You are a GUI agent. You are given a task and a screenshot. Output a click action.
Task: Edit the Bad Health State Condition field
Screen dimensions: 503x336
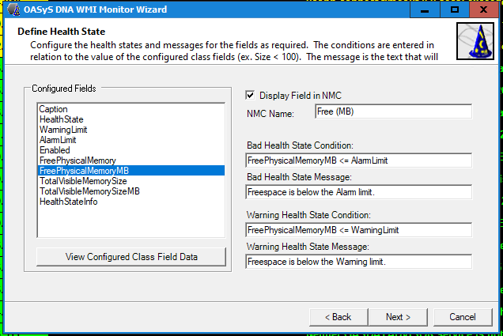(358, 160)
